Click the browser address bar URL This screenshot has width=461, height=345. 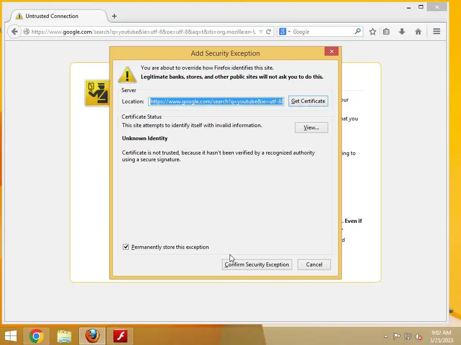tap(144, 32)
